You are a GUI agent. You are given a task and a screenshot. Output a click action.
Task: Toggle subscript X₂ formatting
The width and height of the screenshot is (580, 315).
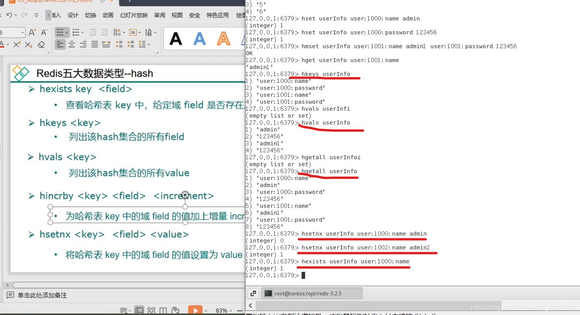click(29, 44)
